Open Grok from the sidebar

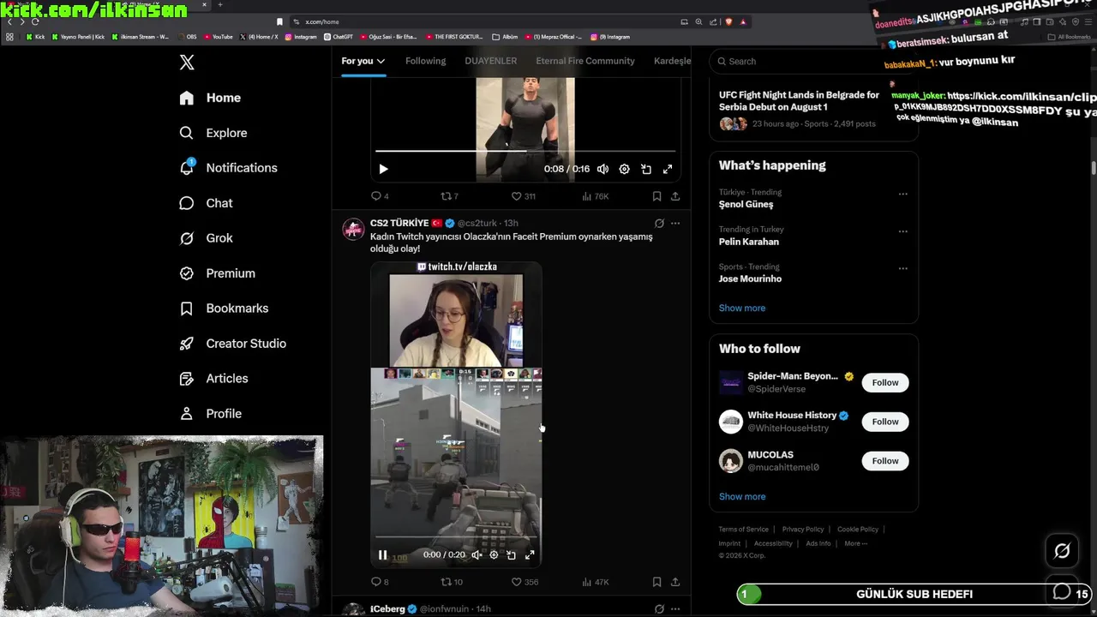tap(206, 238)
